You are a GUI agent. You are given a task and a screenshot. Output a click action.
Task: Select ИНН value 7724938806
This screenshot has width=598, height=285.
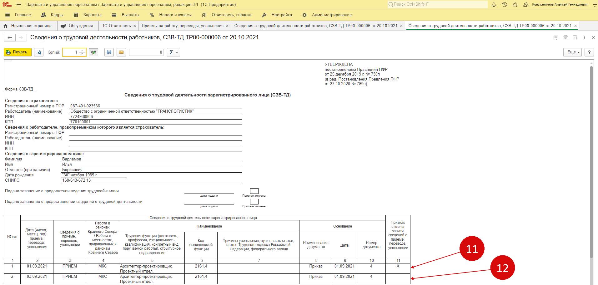[156, 117]
